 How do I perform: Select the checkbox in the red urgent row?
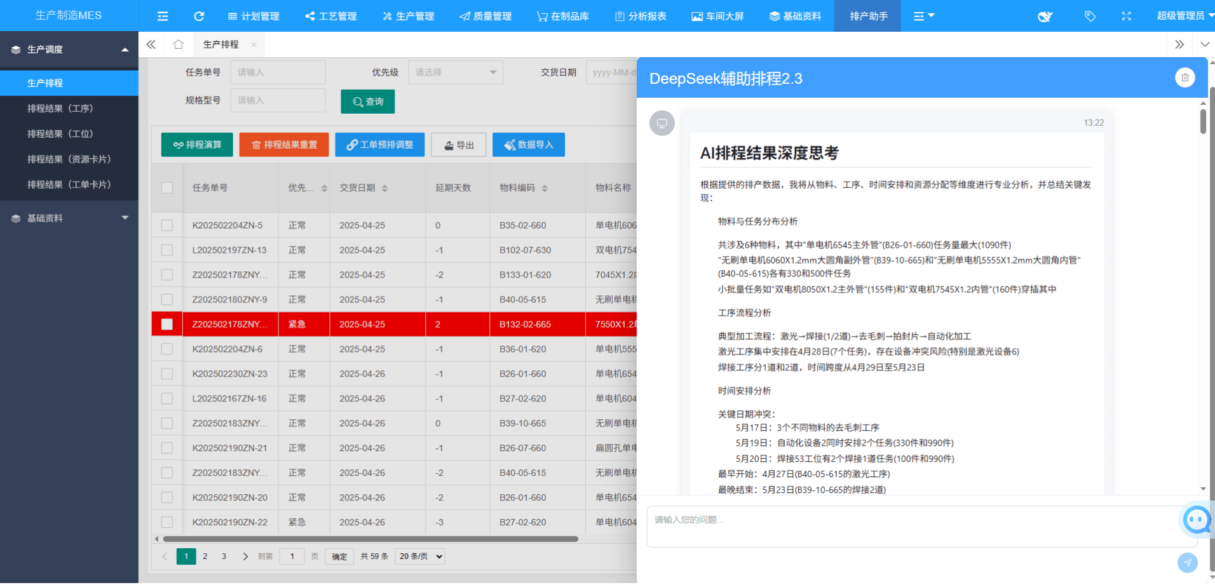pyautogui.click(x=167, y=325)
